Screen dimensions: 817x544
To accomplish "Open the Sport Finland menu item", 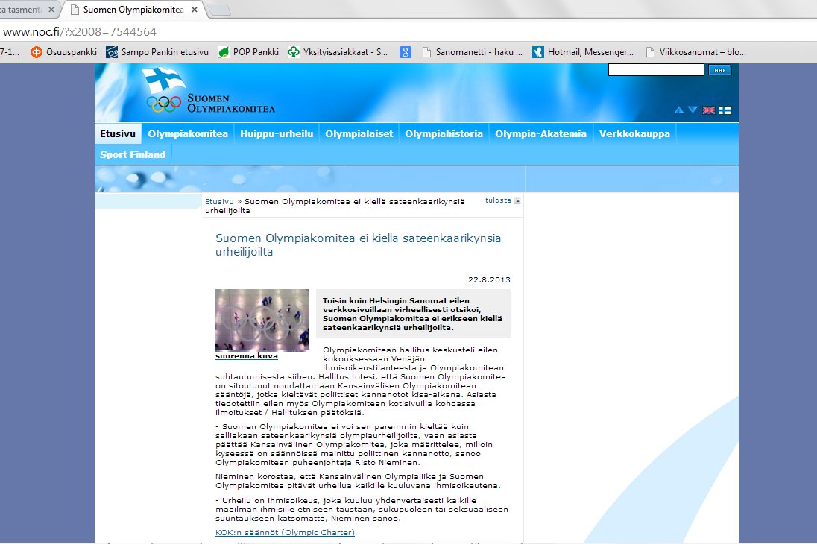I will pyautogui.click(x=133, y=154).
